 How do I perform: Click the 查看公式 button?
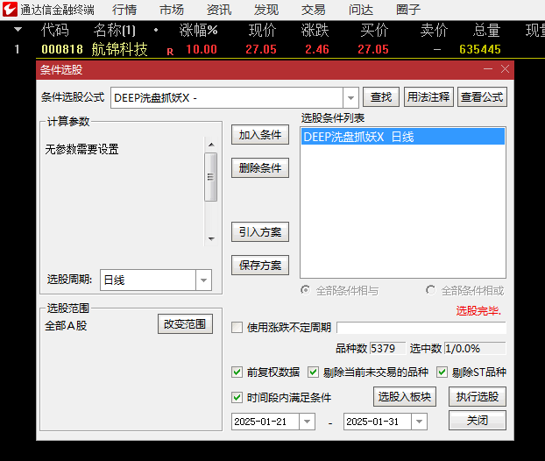coord(482,96)
